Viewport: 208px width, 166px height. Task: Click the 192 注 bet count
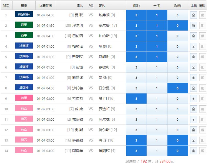click(x=146, y=161)
